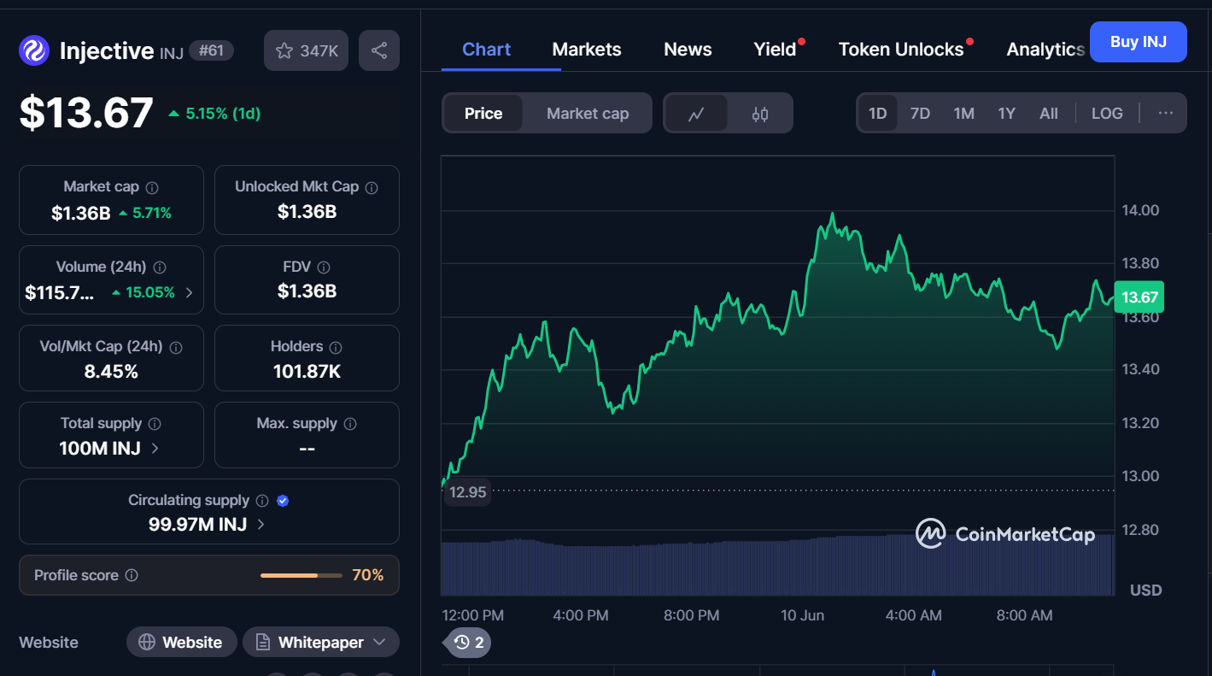The height and width of the screenshot is (676, 1212).
Task: Open the Markets tab
Action: (587, 50)
